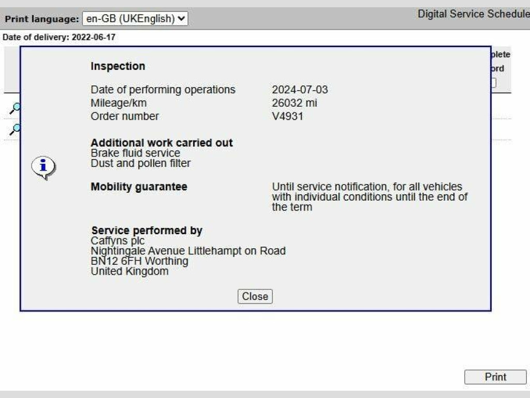Click the Mobility guarantee label
The image size is (530, 398).
(x=139, y=187)
